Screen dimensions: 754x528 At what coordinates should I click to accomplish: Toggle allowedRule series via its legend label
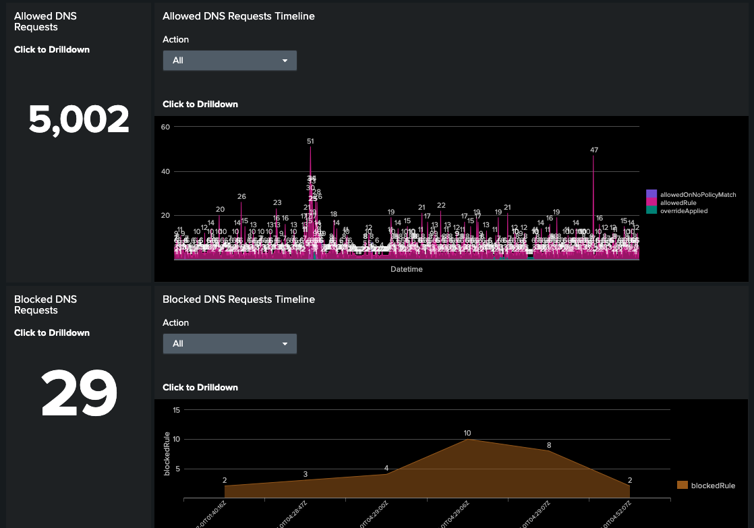[x=678, y=202]
